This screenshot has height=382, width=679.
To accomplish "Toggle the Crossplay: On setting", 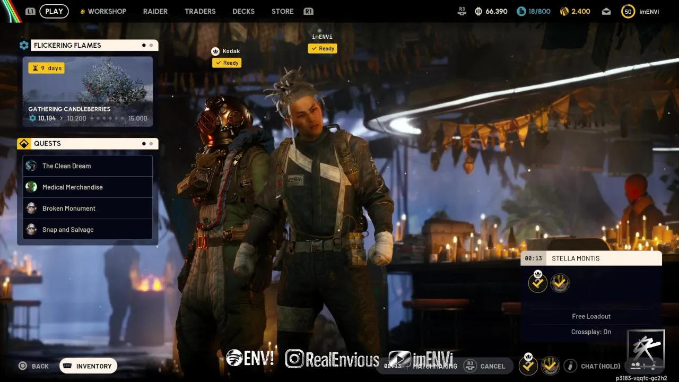I will 591,332.
